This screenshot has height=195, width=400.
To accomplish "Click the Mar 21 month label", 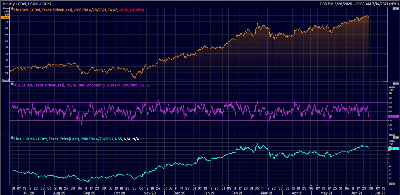I will (266, 193).
